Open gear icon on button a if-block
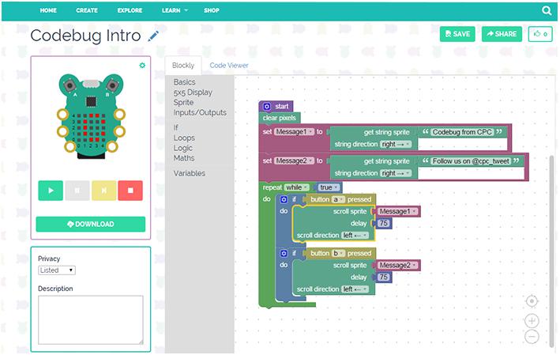The width and height of the screenshot is (560, 355). pyautogui.click(x=284, y=199)
